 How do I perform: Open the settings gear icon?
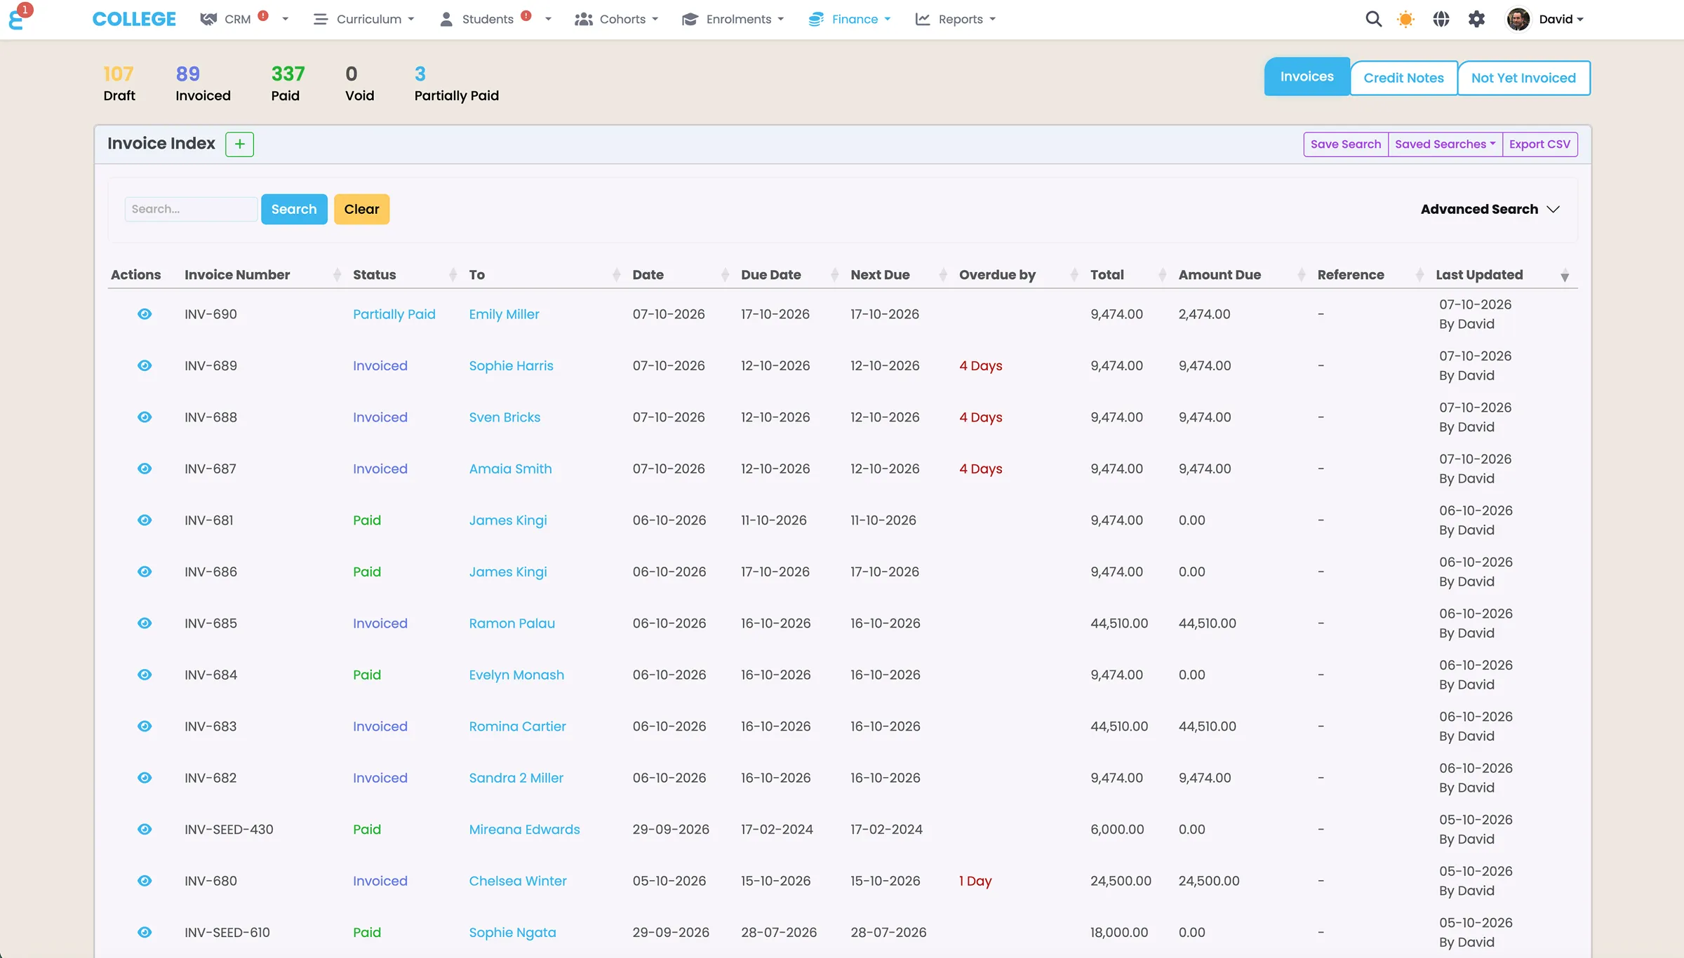pos(1476,19)
